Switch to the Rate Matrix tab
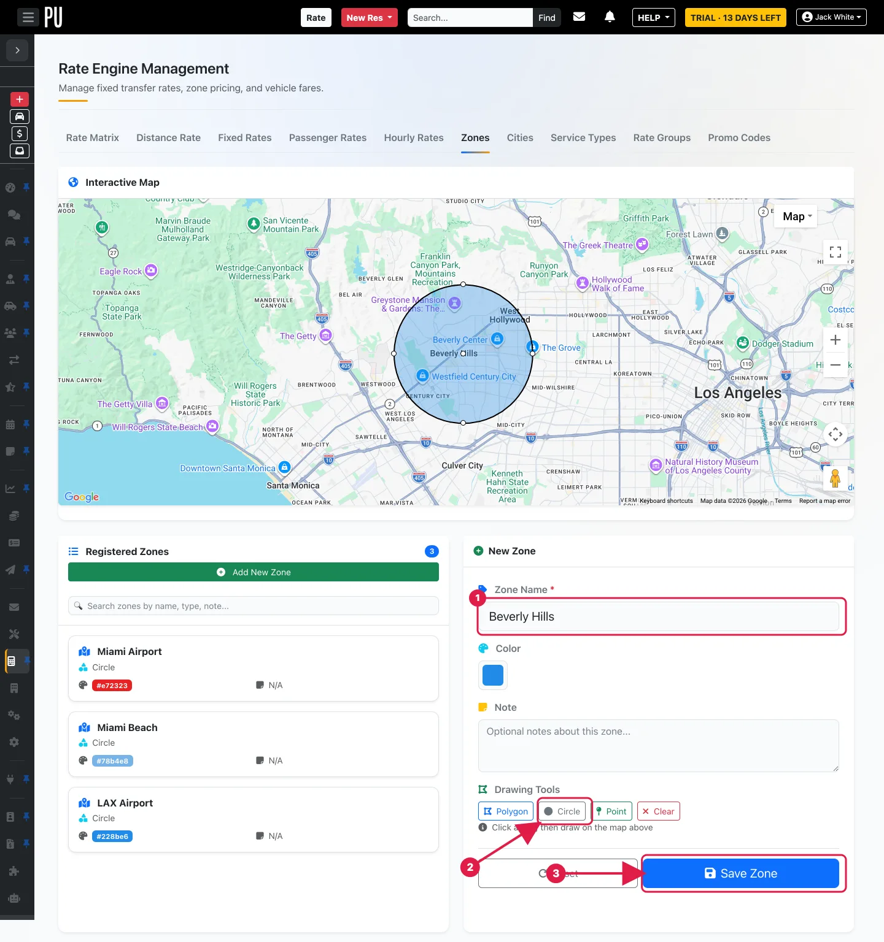The height and width of the screenshot is (942, 884). [93, 137]
